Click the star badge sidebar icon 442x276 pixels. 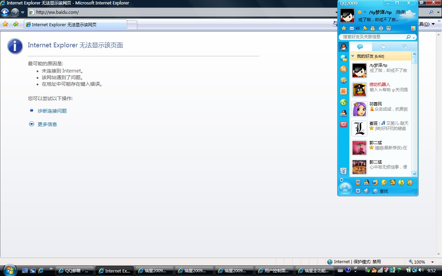(x=344, y=80)
